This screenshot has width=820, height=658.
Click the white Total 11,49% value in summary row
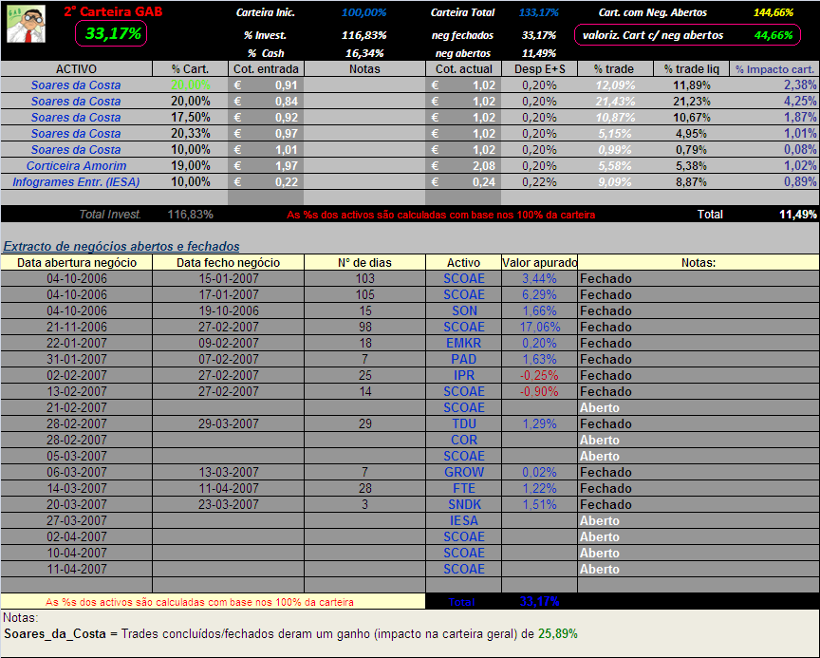click(798, 214)
